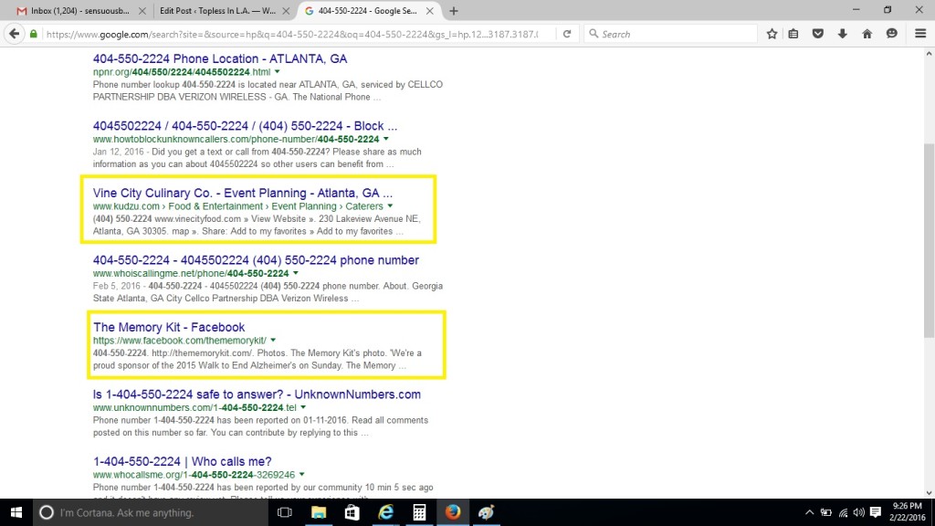Open the Firefox hamburger menu
Screen dimensions: 935x526
point(920,34)
